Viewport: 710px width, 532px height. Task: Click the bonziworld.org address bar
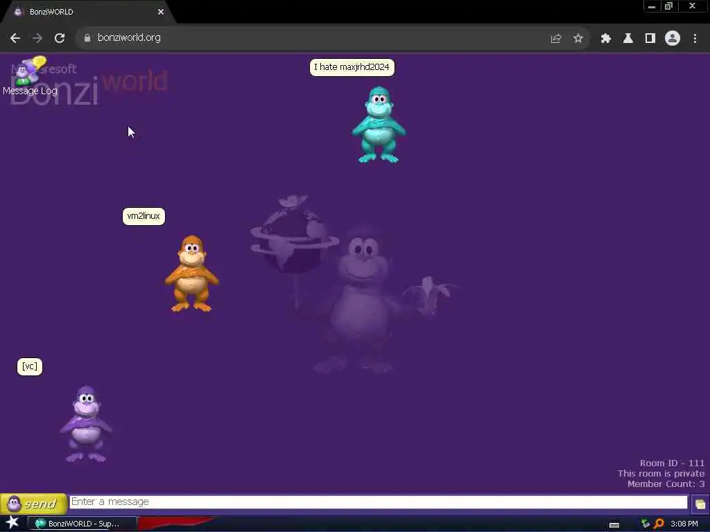pyautogui.click(x=333, y=38)
